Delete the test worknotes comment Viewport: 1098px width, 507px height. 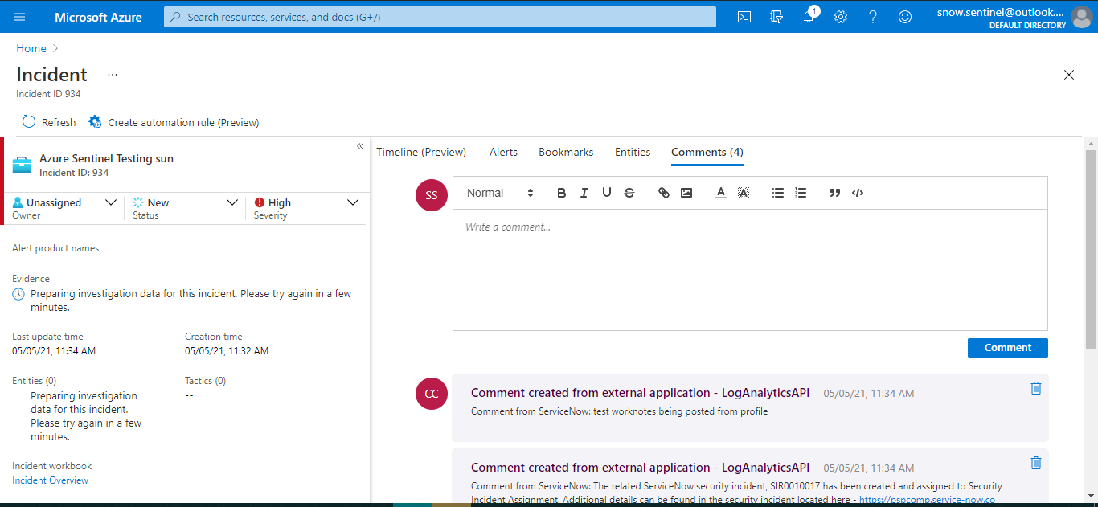point(1036,388)
